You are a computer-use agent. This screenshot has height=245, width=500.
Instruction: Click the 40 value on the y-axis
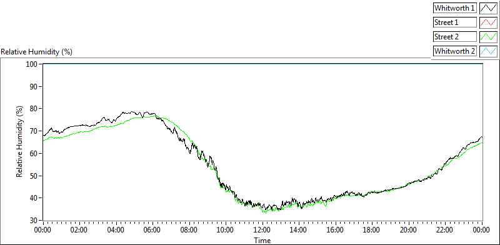34,198
